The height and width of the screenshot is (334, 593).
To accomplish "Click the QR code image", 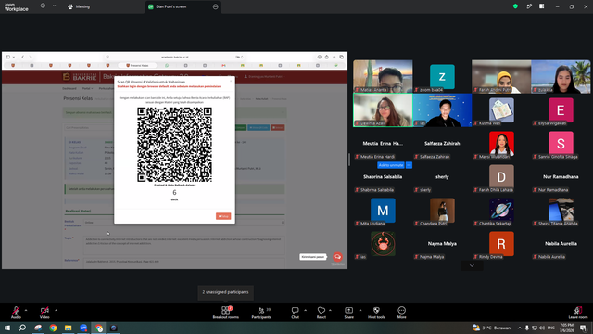I will coord(174,145).
